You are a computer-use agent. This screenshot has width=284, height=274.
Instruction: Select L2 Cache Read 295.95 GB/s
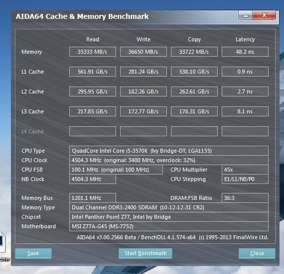(93, 91)
